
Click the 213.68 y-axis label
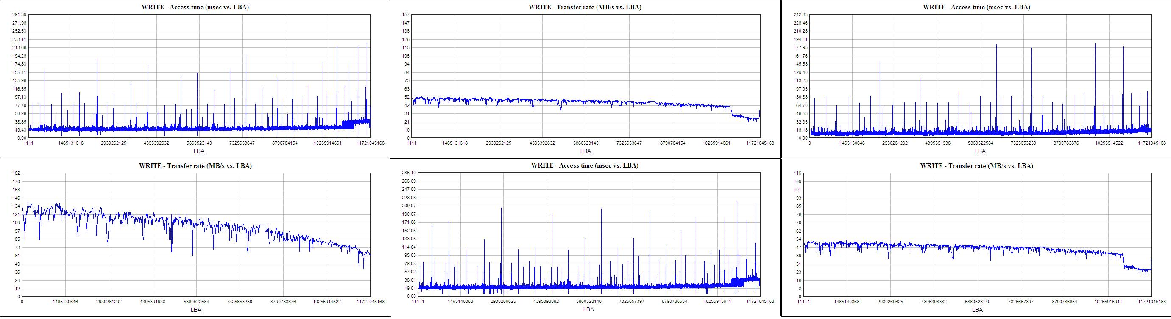pyautogui.click(x=19, y=47)
